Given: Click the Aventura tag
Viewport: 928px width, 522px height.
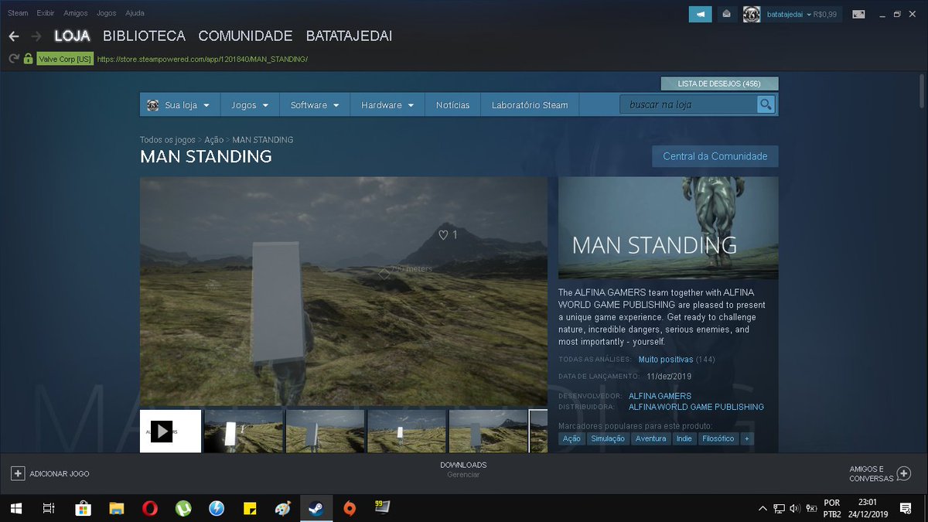Looking at the screenshot, I should coord(650,438).
